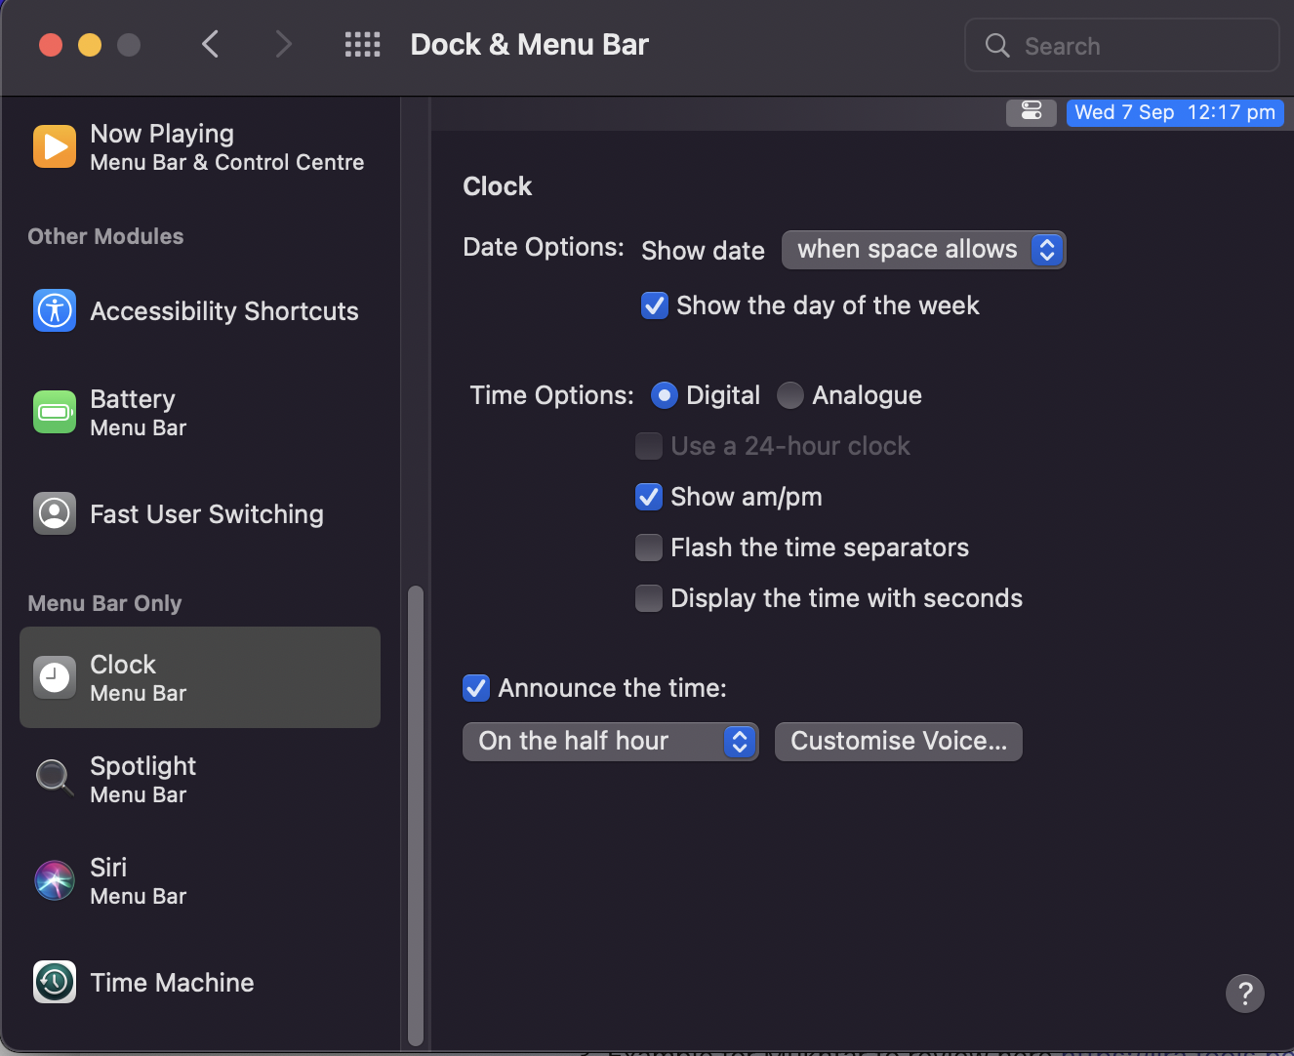1294x1056 pixels.
Task: Select Battery Menu Bar row label
Action: [x=138, y=413]
